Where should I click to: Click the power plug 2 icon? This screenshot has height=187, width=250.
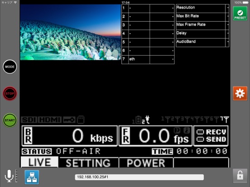tap(146, 120)
